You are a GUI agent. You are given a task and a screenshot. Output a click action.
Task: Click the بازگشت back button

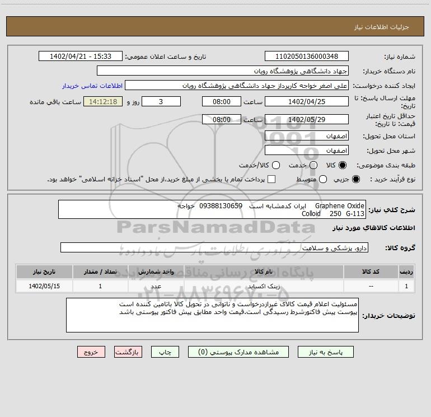128,352
